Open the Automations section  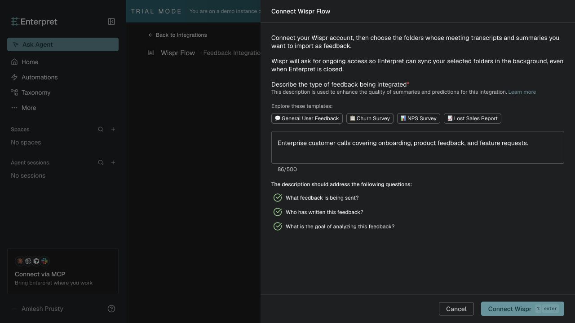63,77
